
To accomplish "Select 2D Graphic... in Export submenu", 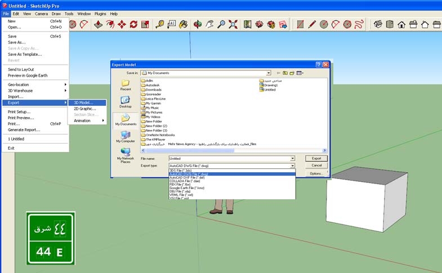I will pyautogui.click(x=86, y=109).
